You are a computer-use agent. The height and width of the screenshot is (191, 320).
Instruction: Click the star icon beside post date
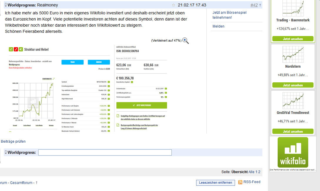pos(174,5)
